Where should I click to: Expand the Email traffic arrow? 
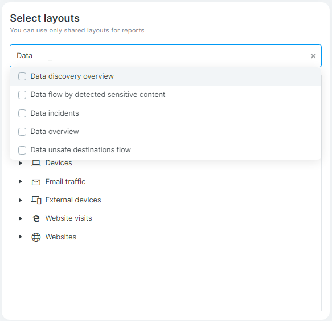(x=21, y=181)
